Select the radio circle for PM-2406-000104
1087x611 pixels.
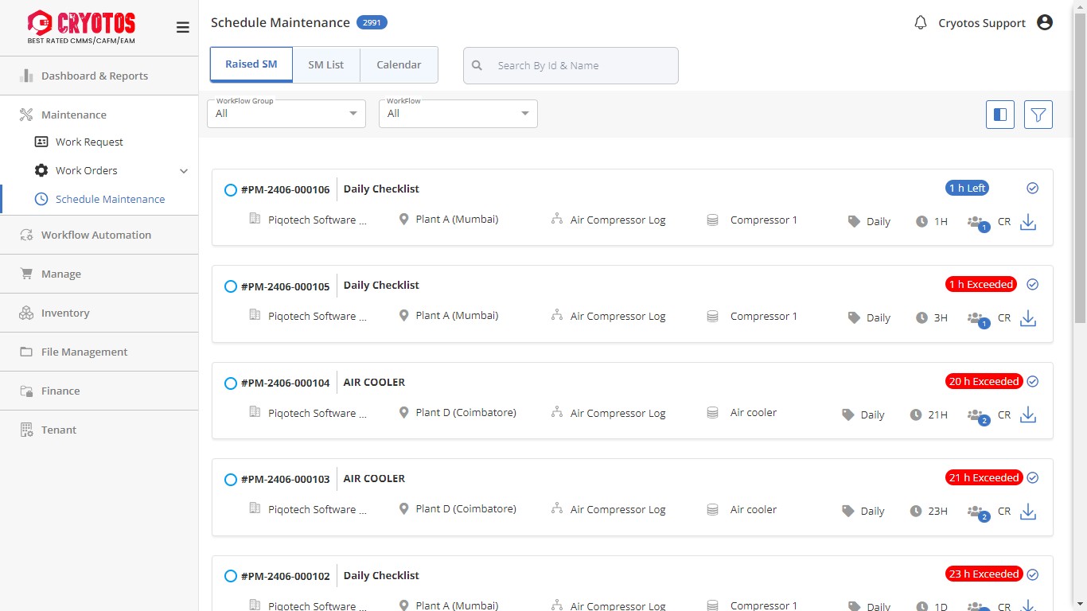[231, 383]
